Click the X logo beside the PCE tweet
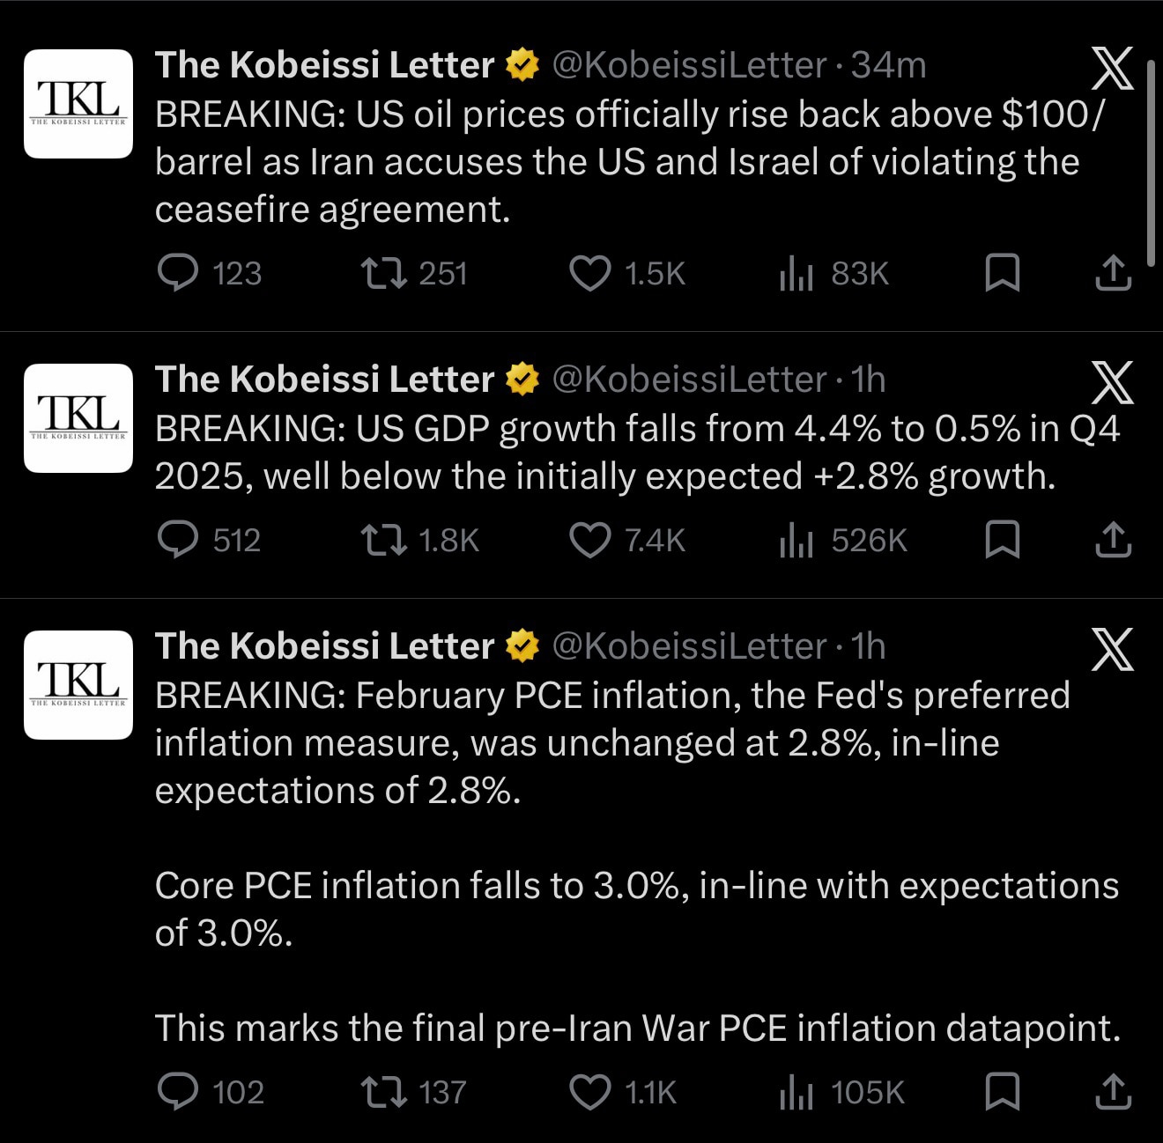 point(1112,650)
